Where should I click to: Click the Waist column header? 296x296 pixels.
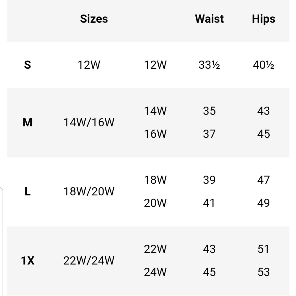coord(209,19)
